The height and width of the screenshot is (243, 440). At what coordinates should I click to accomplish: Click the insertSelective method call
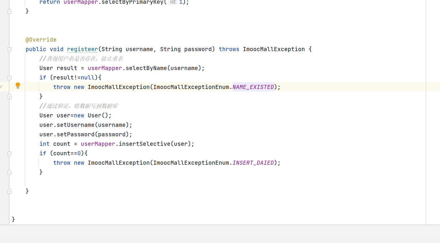tap(145, 144)
